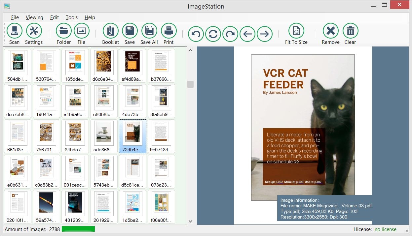Select thumbnail 4de73b...
Screen dimensions: 412x236
(x=132, y=101)
